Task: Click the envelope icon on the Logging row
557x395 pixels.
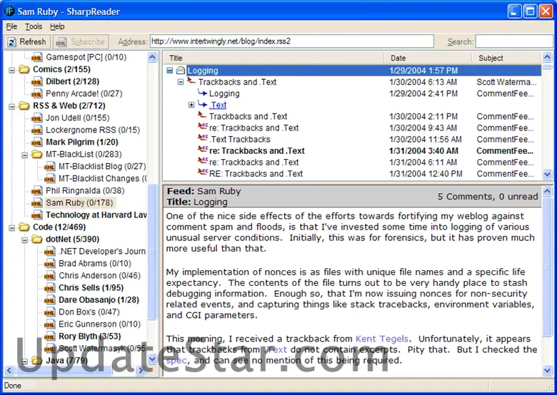Action: tap(181, 71)
